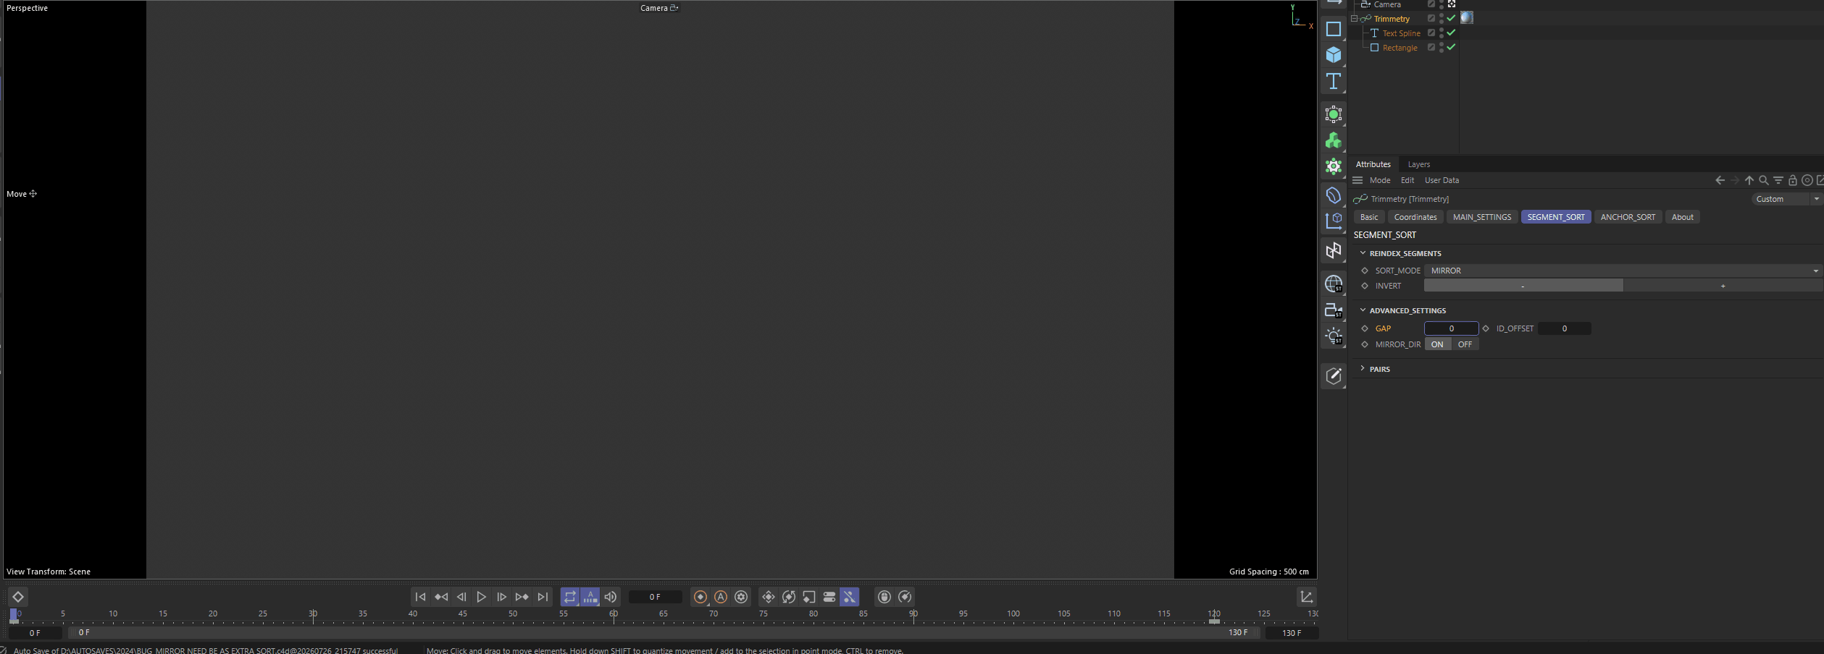Toggle Autokeying button

pos(721,597)
